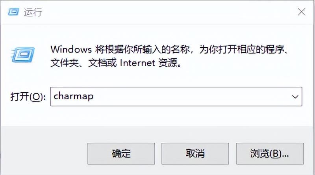The image size is (315, 175).
Task: Click gray footer area left of 确定
Action: [43, 154]
